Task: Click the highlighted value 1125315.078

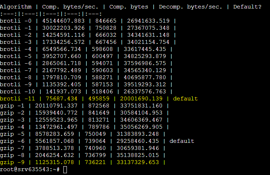Action: (54, 162)
